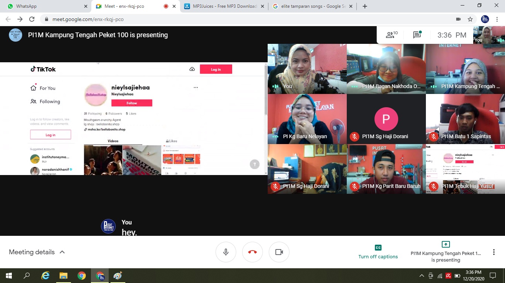Expand Meeting details panel
This screenshot has height=283, width=505.
coord(37,252)
